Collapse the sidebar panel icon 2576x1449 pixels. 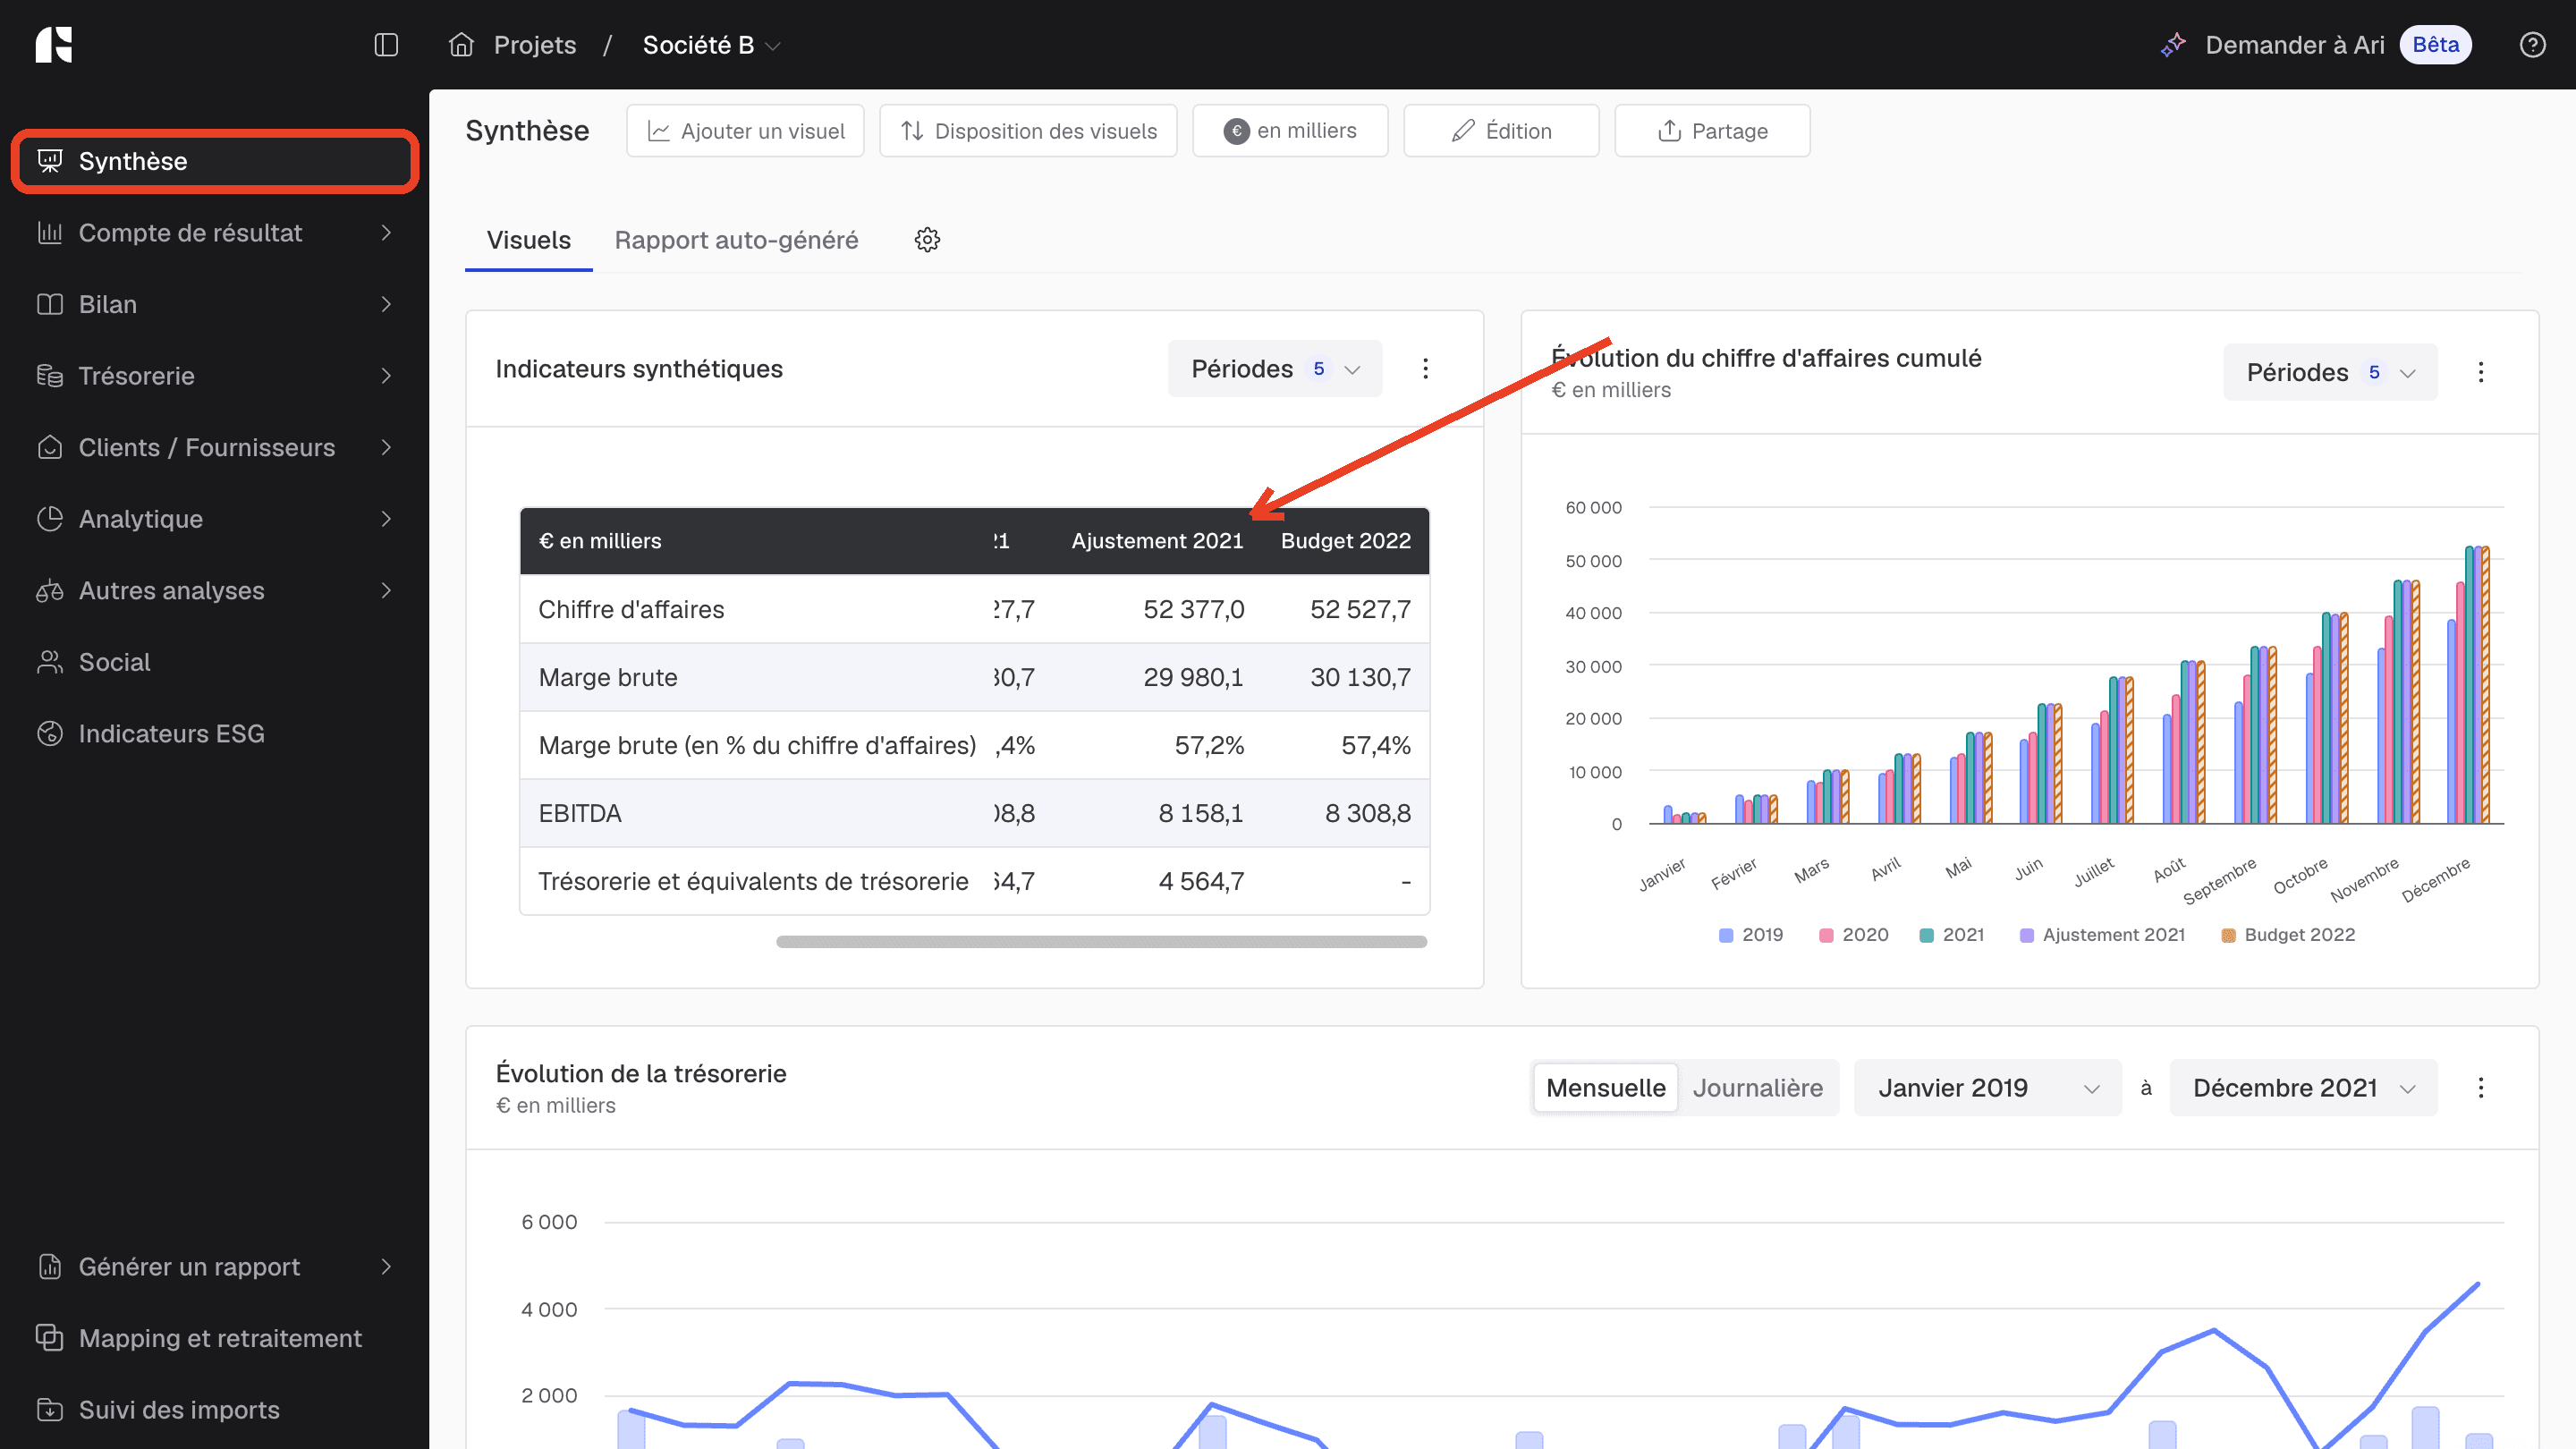[x=386, y=45]
